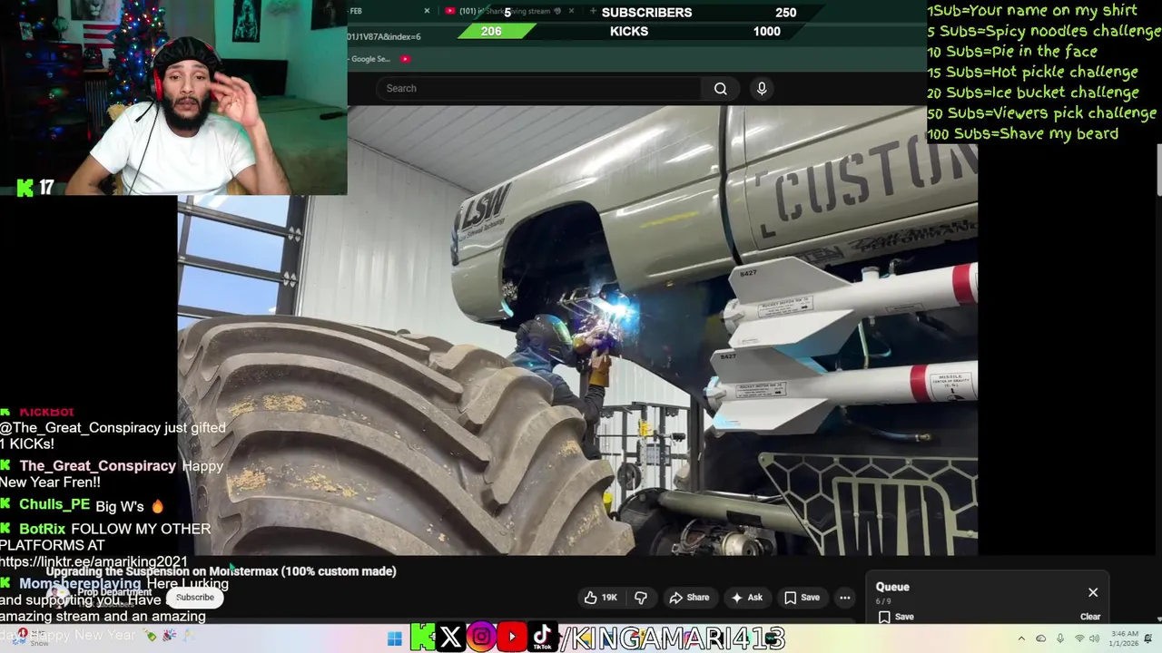Share the Monstermax video
The width and height of the screenshot is (1162, 653).
[689, 598]
